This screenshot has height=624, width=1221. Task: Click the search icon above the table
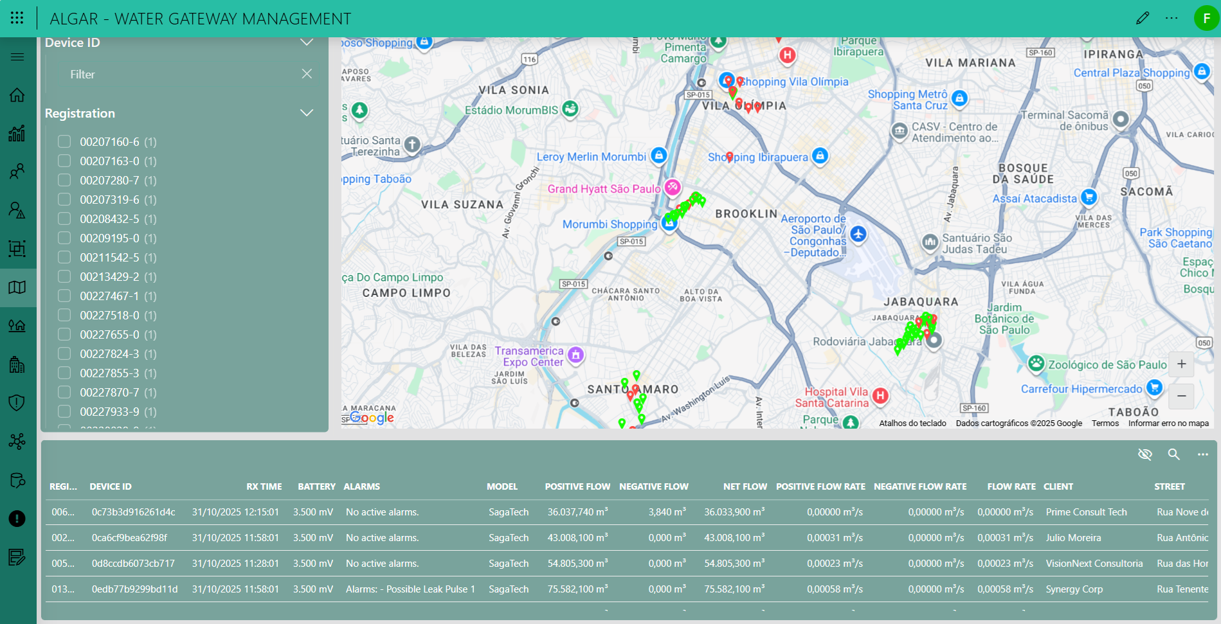click(1173, 454)
